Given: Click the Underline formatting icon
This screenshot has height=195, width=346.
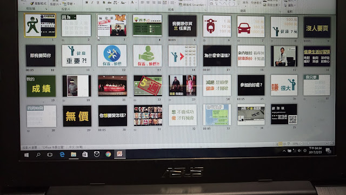Looking at the screenshot, I should [x=98, y=2].
